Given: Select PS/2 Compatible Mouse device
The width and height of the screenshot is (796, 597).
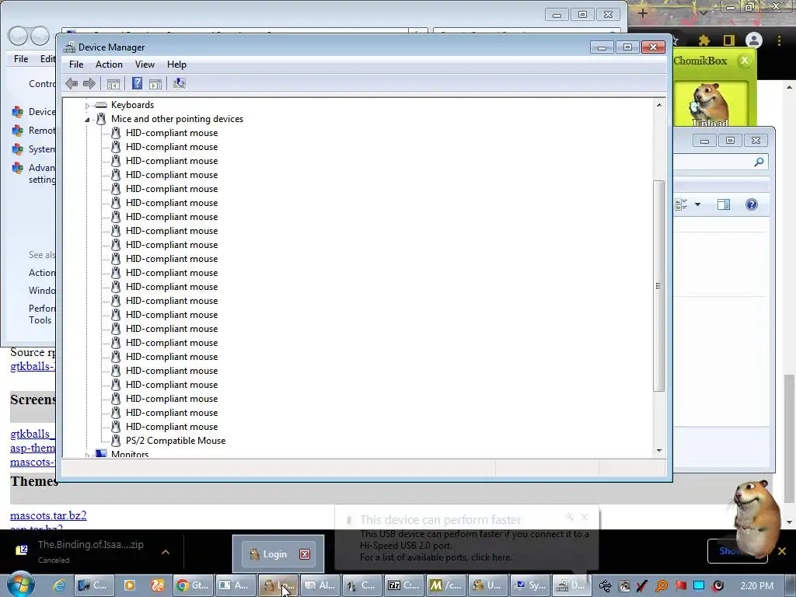Looking at the screenshot, I should tap(176, 441).
